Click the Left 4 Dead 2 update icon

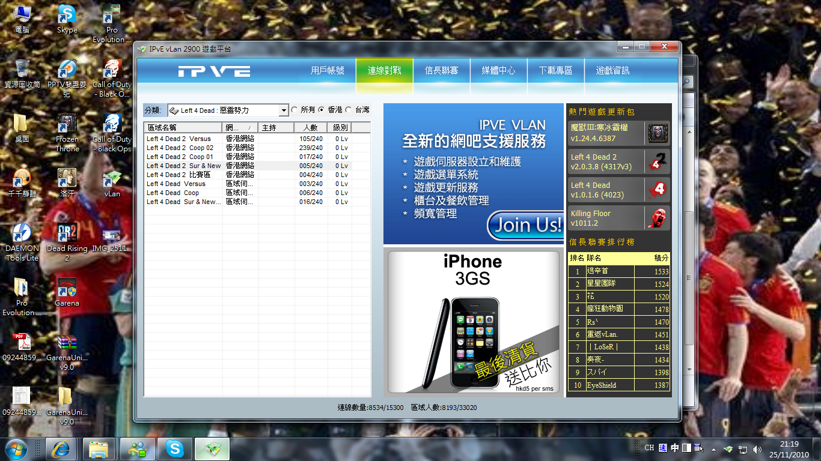(x=658, y=161)
